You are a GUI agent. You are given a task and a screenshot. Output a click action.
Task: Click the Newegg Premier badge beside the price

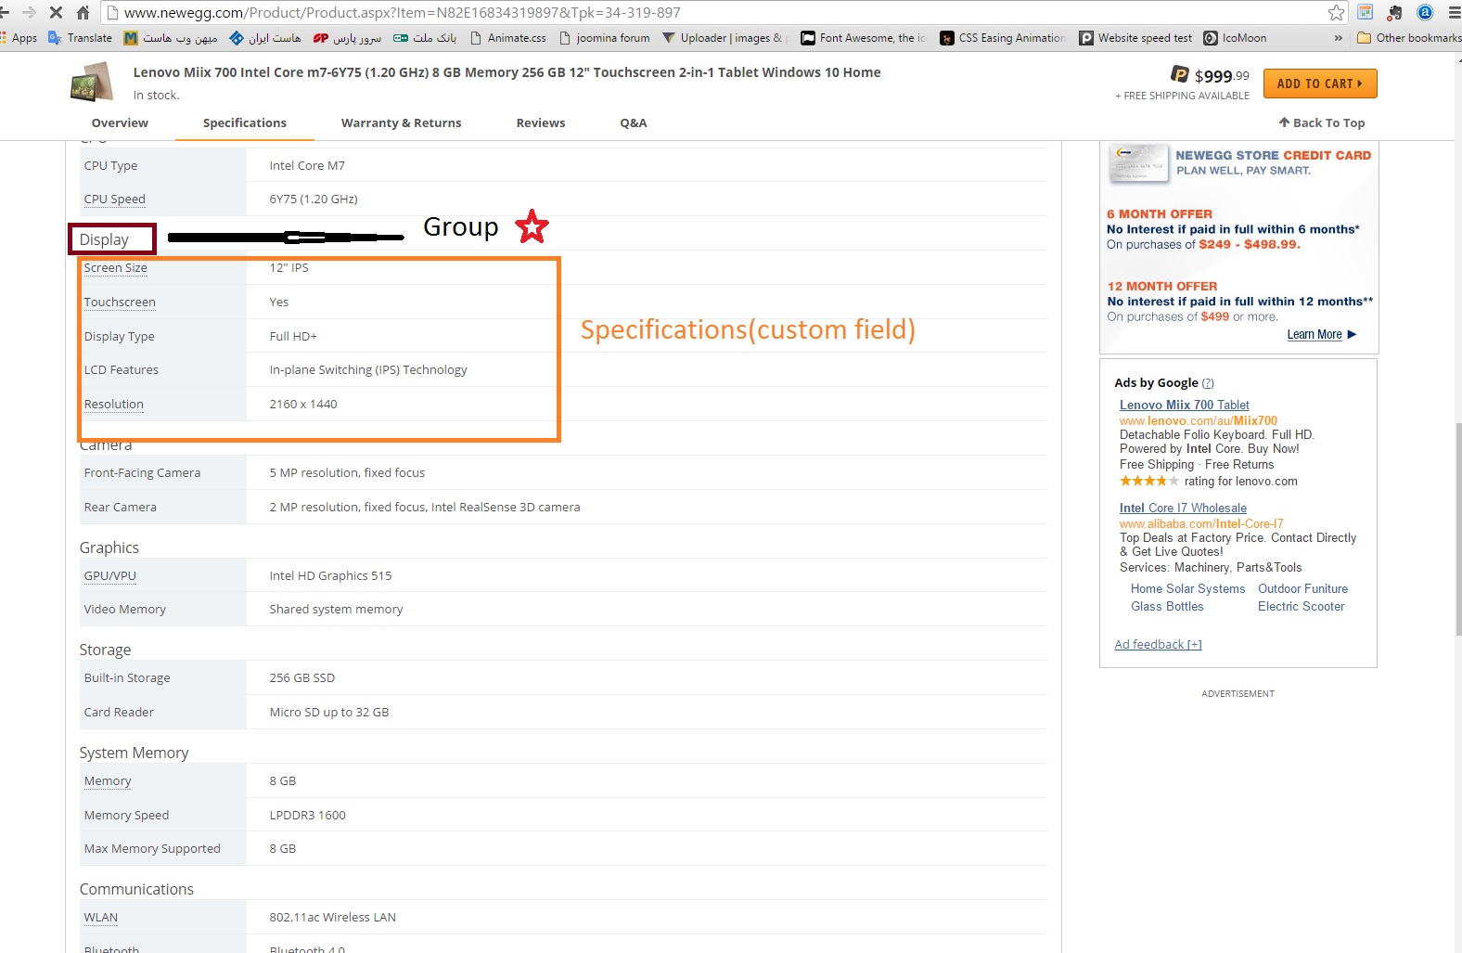[1179, 74]
